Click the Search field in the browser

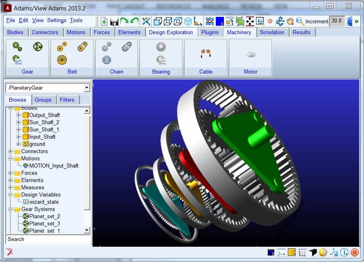(48, 239)
